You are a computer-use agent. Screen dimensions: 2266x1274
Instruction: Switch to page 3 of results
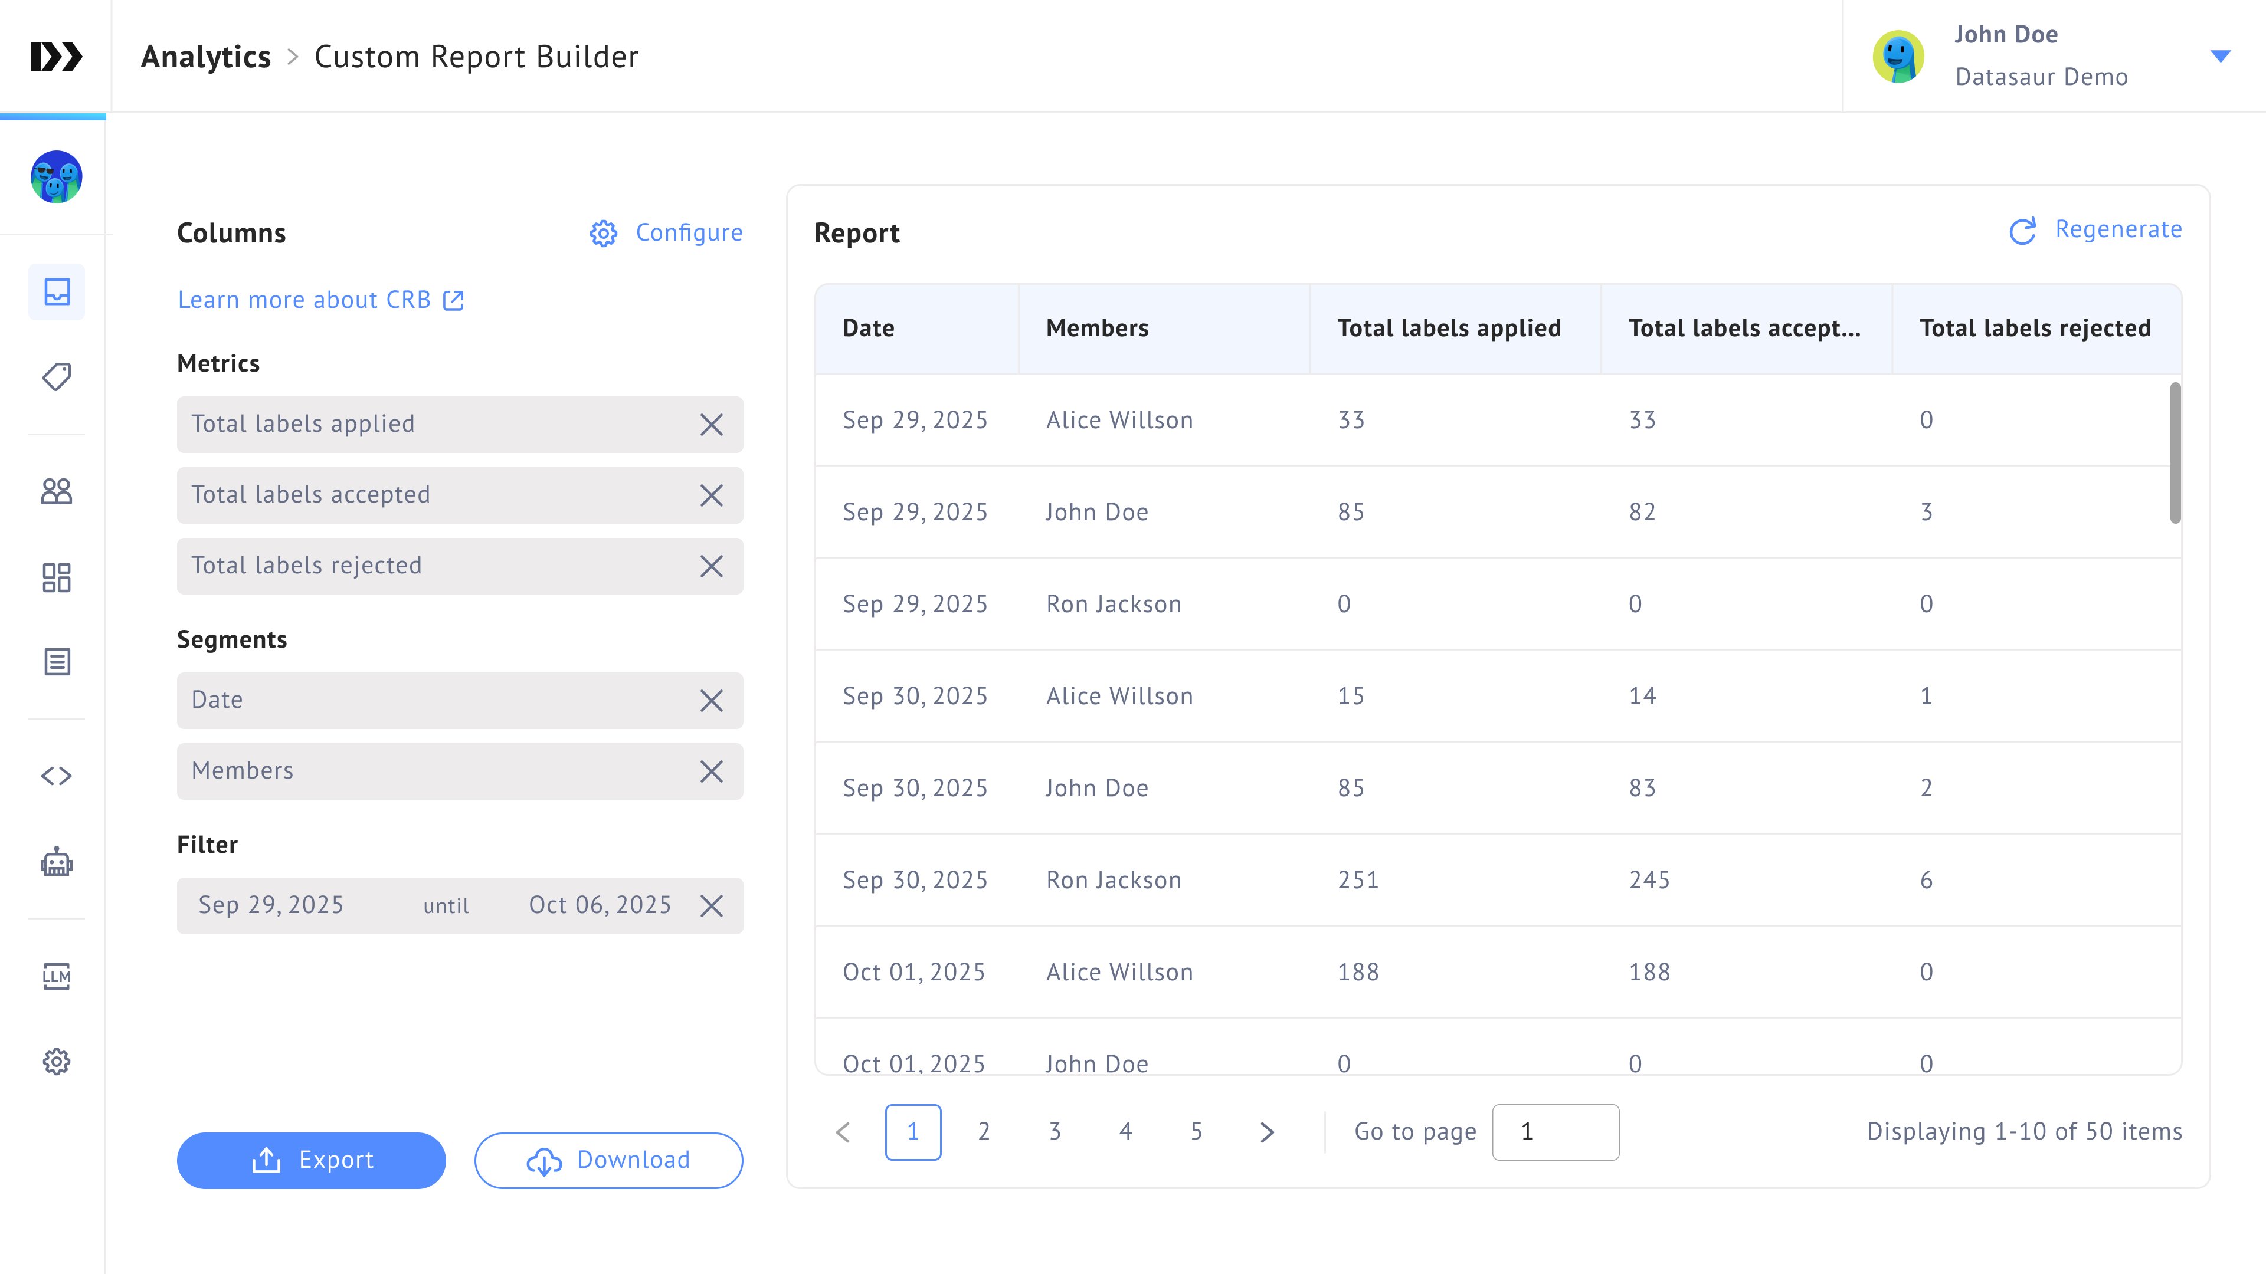1055,1132
